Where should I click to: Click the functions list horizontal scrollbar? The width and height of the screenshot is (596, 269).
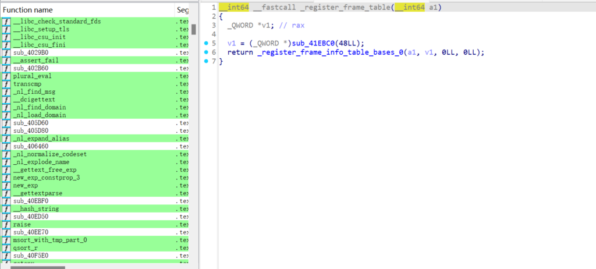point(34,267)
